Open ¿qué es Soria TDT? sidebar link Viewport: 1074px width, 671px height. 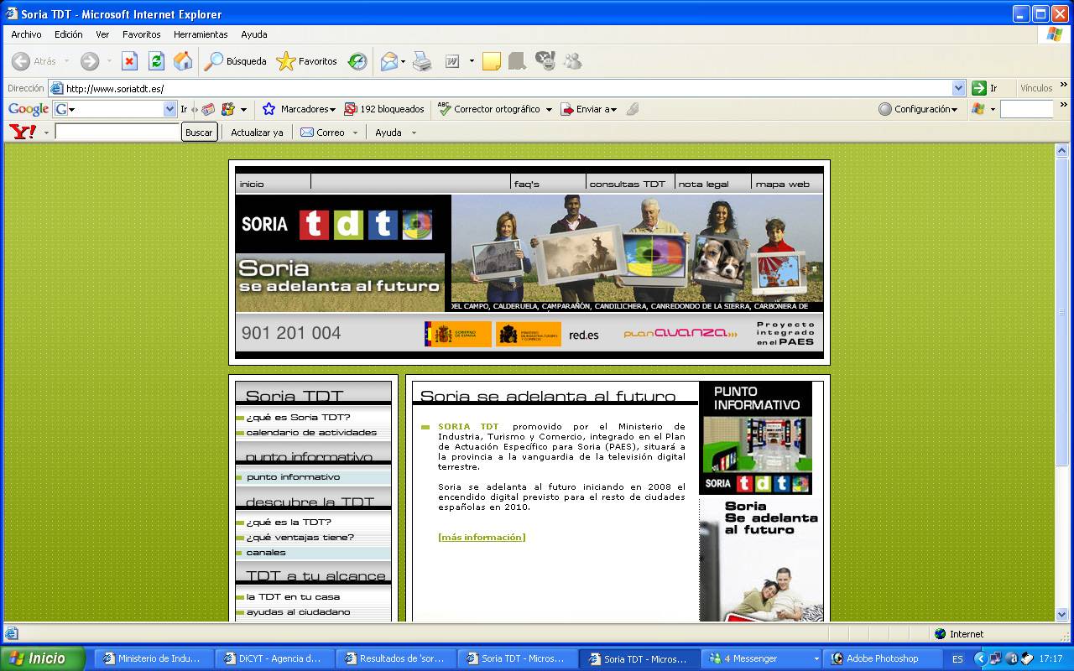[x=298, y=417]
